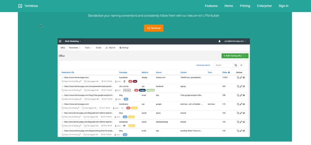Screen dimensions: 311x145
Task: Clear the search with the X icon
Action: (x=241, y=65)
